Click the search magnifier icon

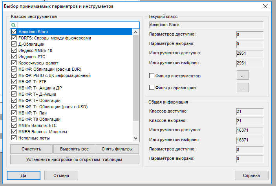click(14, 25)
